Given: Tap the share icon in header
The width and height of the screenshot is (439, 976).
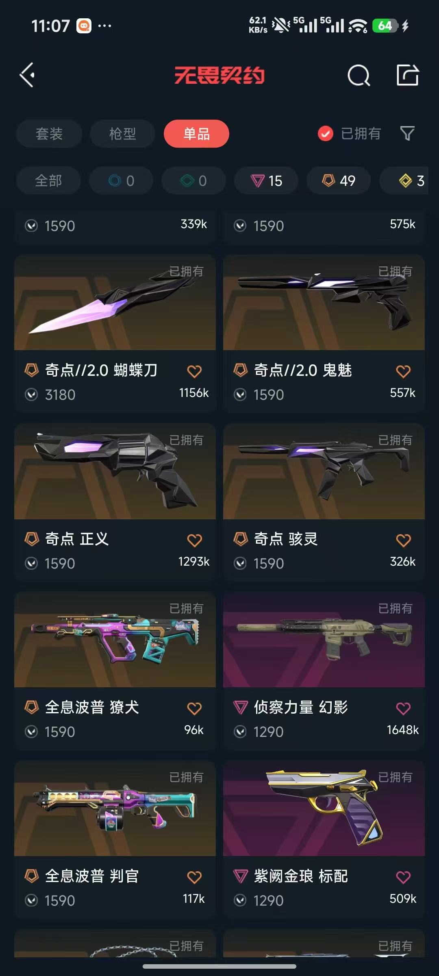Looking at the screenshot, I should pos(407,75).
